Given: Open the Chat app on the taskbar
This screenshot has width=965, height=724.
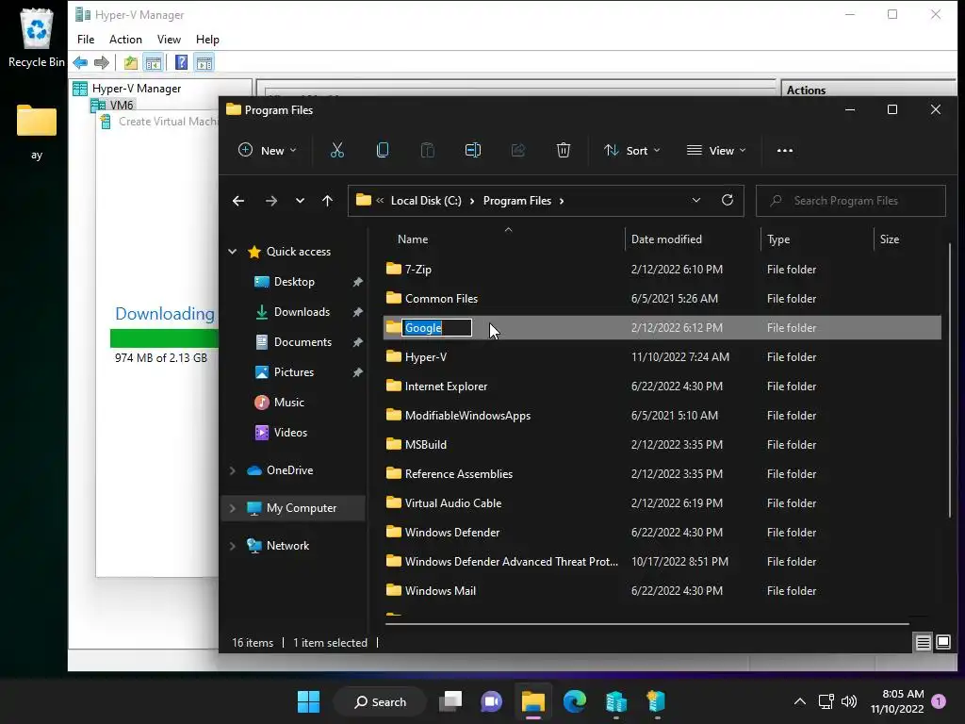Looking at the screenshot, I should 491,701.
